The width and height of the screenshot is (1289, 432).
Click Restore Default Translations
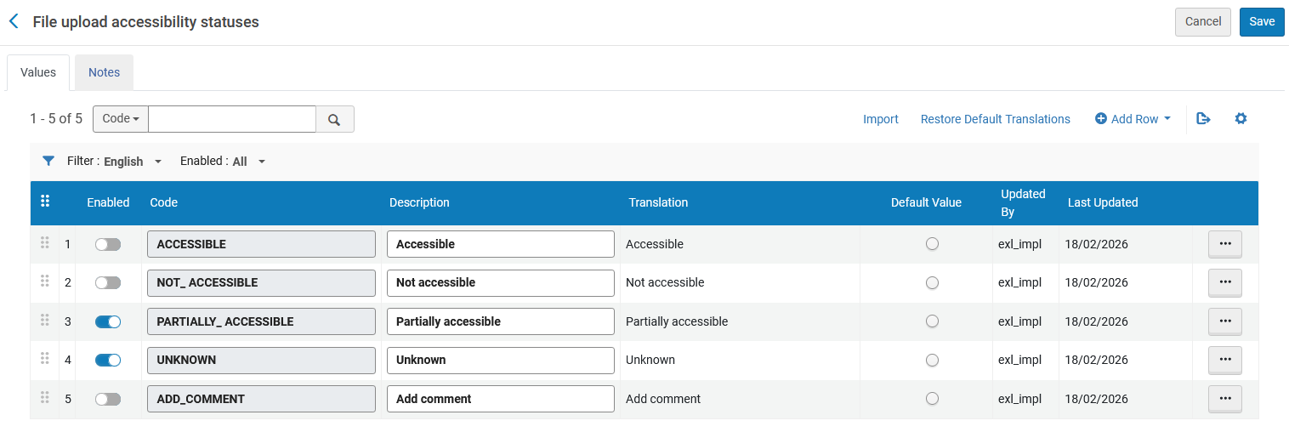996,119
